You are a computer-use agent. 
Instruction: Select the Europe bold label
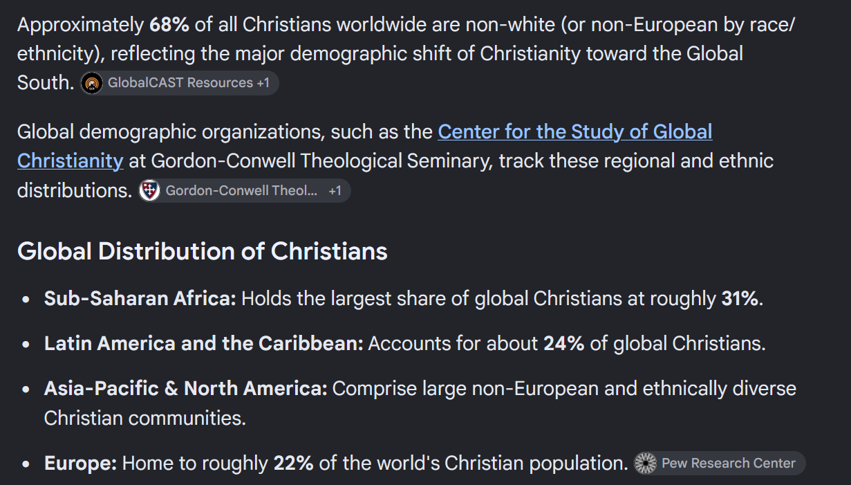(x=81, y=463)
